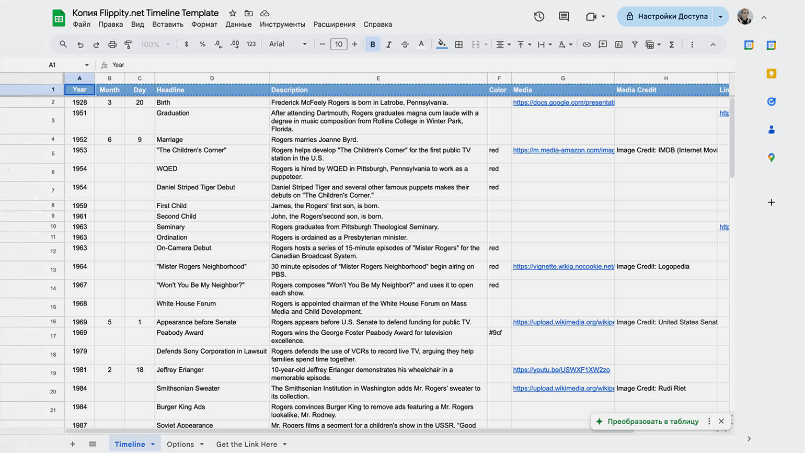Open fill color bucket picker
The width and height of the screenshot is (805, 453).
tap(442, 44)
